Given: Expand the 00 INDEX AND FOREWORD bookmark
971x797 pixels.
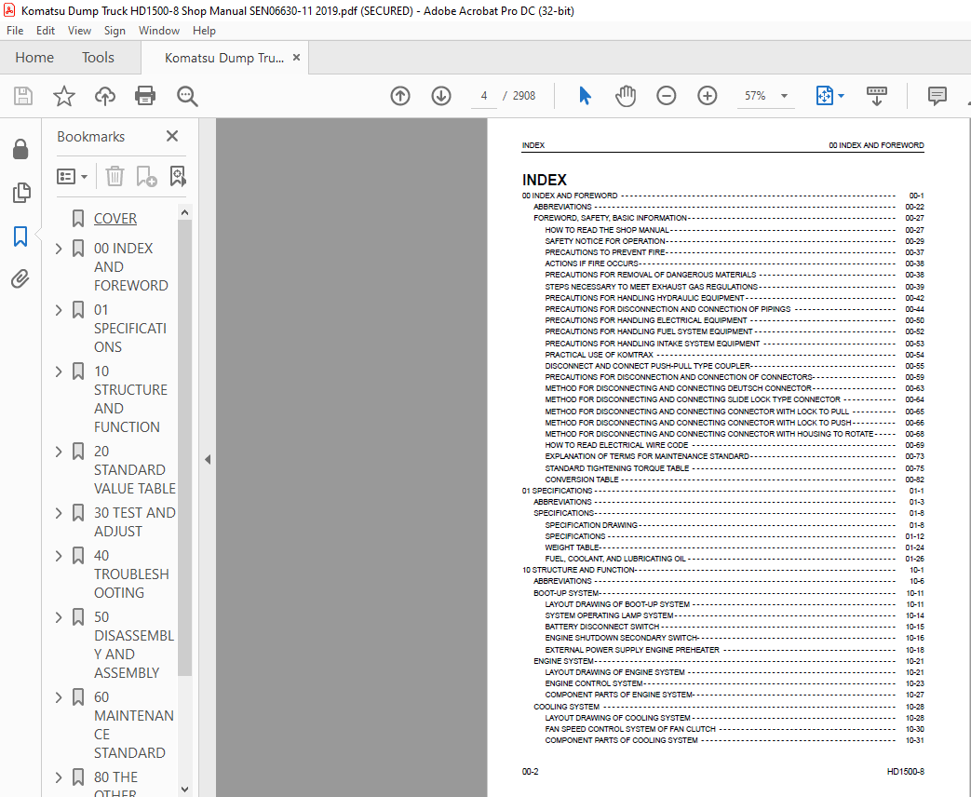Looking at the screenshot, I should point(59,249).
